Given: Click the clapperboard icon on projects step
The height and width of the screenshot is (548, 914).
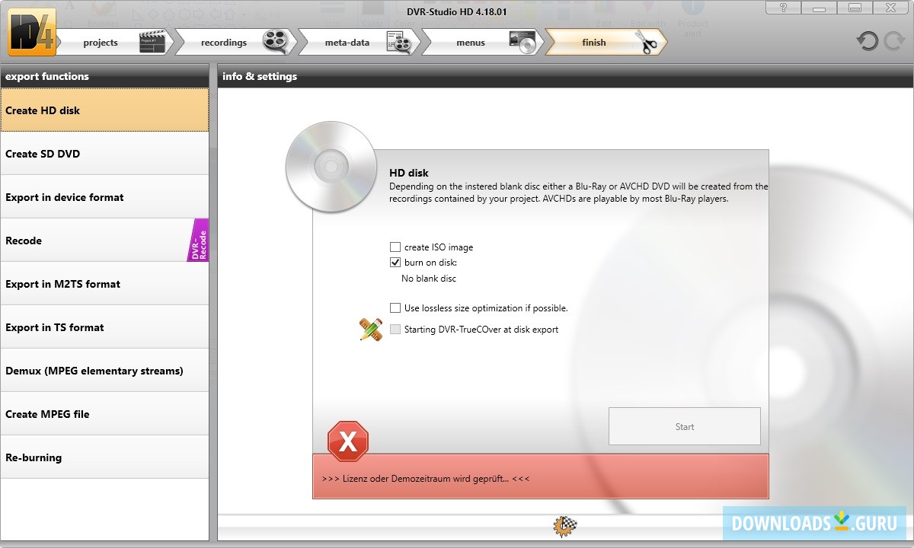Looking at the screenshot, I should click(152, 42).
